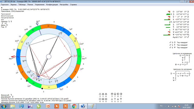194x109 pixels.
Task: Select the orange Aries sign segment
Action: point(75,71)
